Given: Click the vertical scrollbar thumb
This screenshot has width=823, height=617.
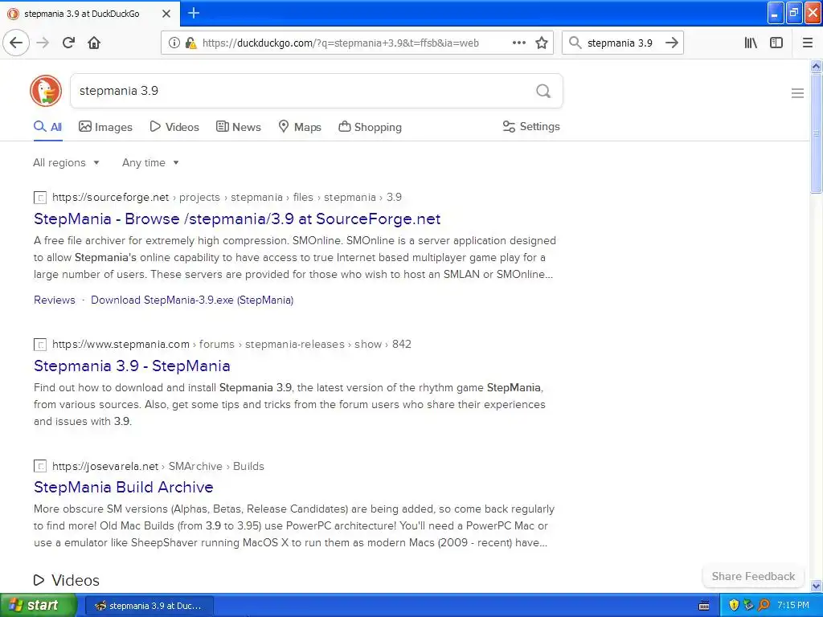Looking at the screenshot, I should point(817,133).
